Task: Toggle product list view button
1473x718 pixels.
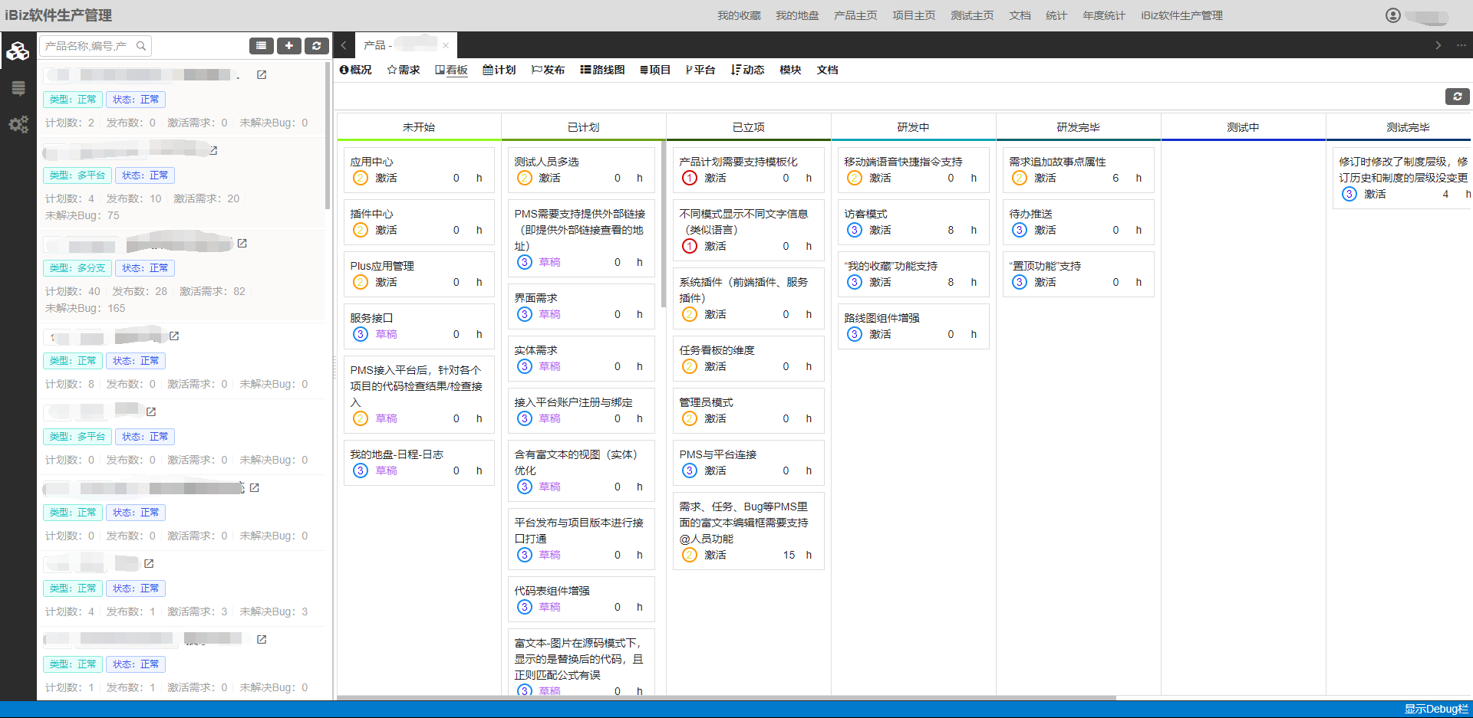Action: pyautogui.click(x=262, y=46)
